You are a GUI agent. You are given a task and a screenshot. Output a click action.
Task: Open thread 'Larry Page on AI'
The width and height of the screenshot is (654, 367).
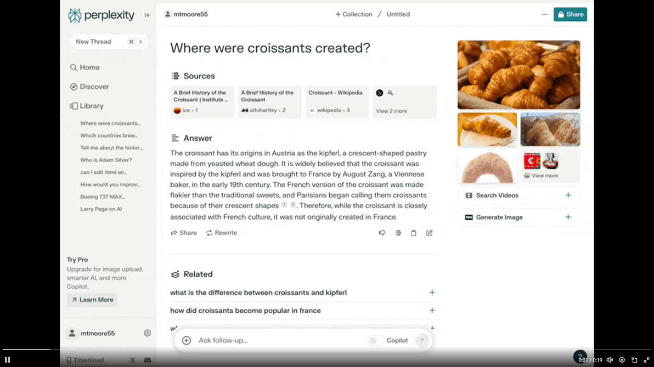click(x=101, y=209)
